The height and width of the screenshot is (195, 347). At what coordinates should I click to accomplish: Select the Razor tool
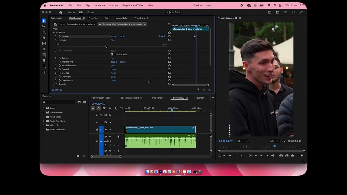(x=44, y=38)
